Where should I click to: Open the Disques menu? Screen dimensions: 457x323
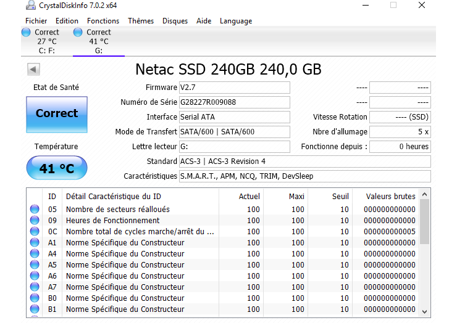(x=175, y=21)
